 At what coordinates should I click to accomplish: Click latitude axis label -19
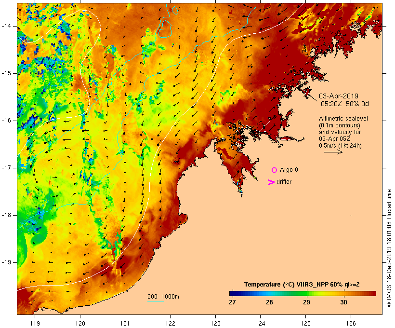tap(6, 262)
